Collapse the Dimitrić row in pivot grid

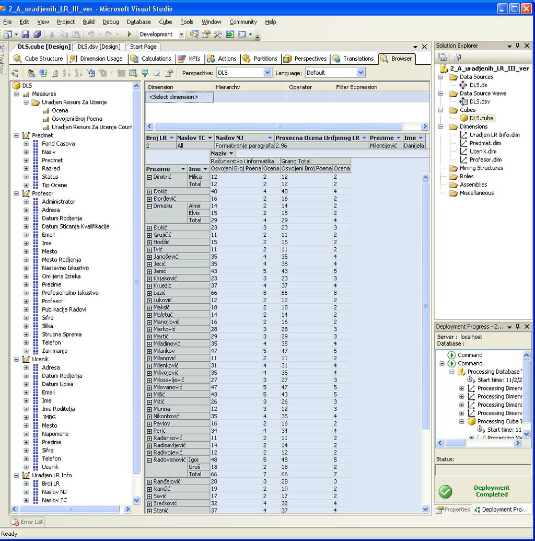pyautogui.click(x=149, y=177)
